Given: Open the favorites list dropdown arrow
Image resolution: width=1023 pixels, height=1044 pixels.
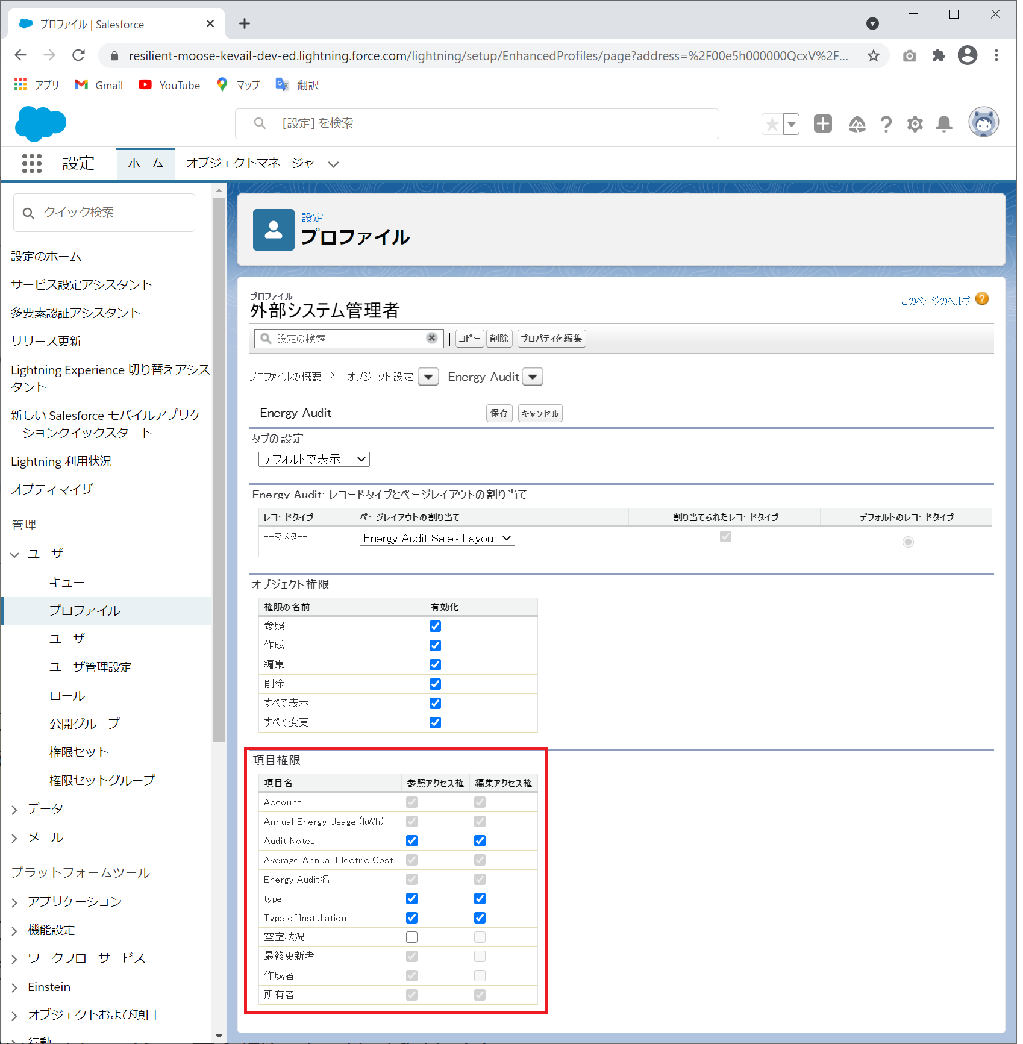Looking at the screenshot, I should click(792, 124).
